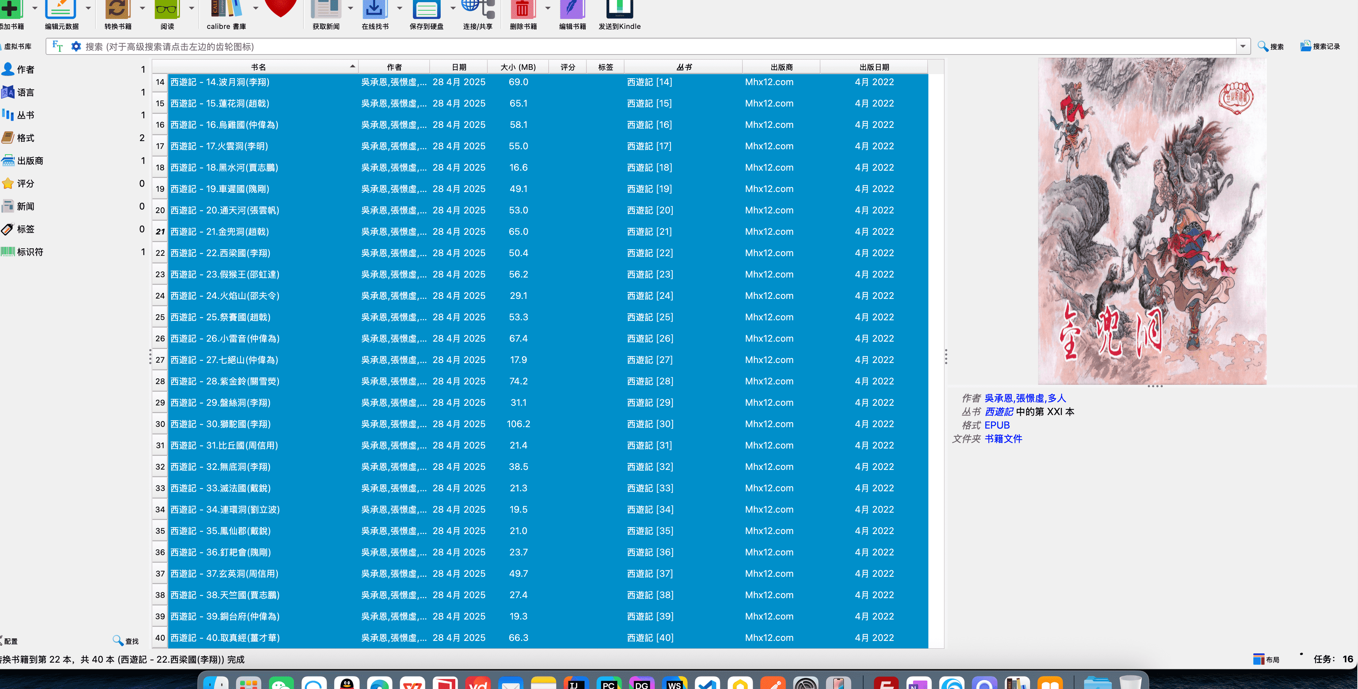Click the Search button

(x=1271, y=46)
